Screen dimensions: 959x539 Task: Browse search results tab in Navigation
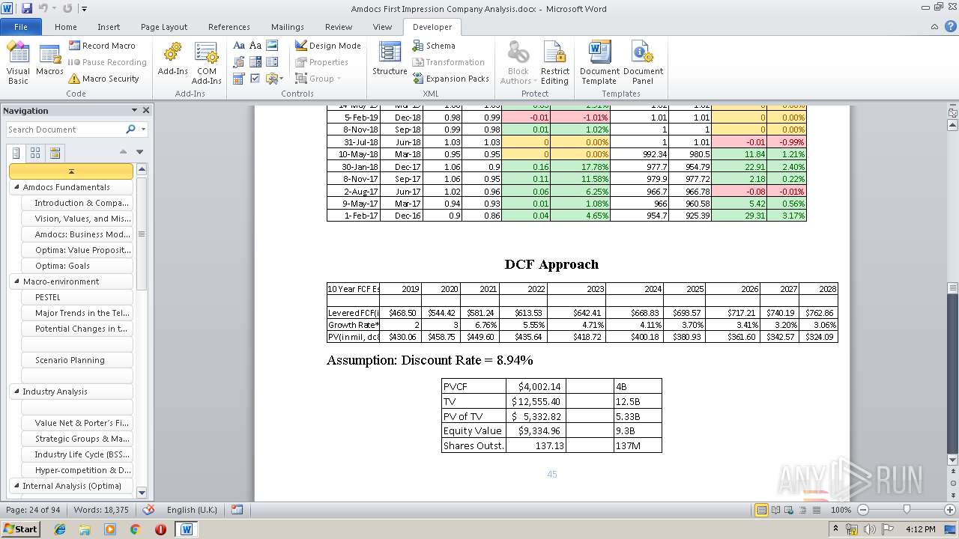point(55,153)
